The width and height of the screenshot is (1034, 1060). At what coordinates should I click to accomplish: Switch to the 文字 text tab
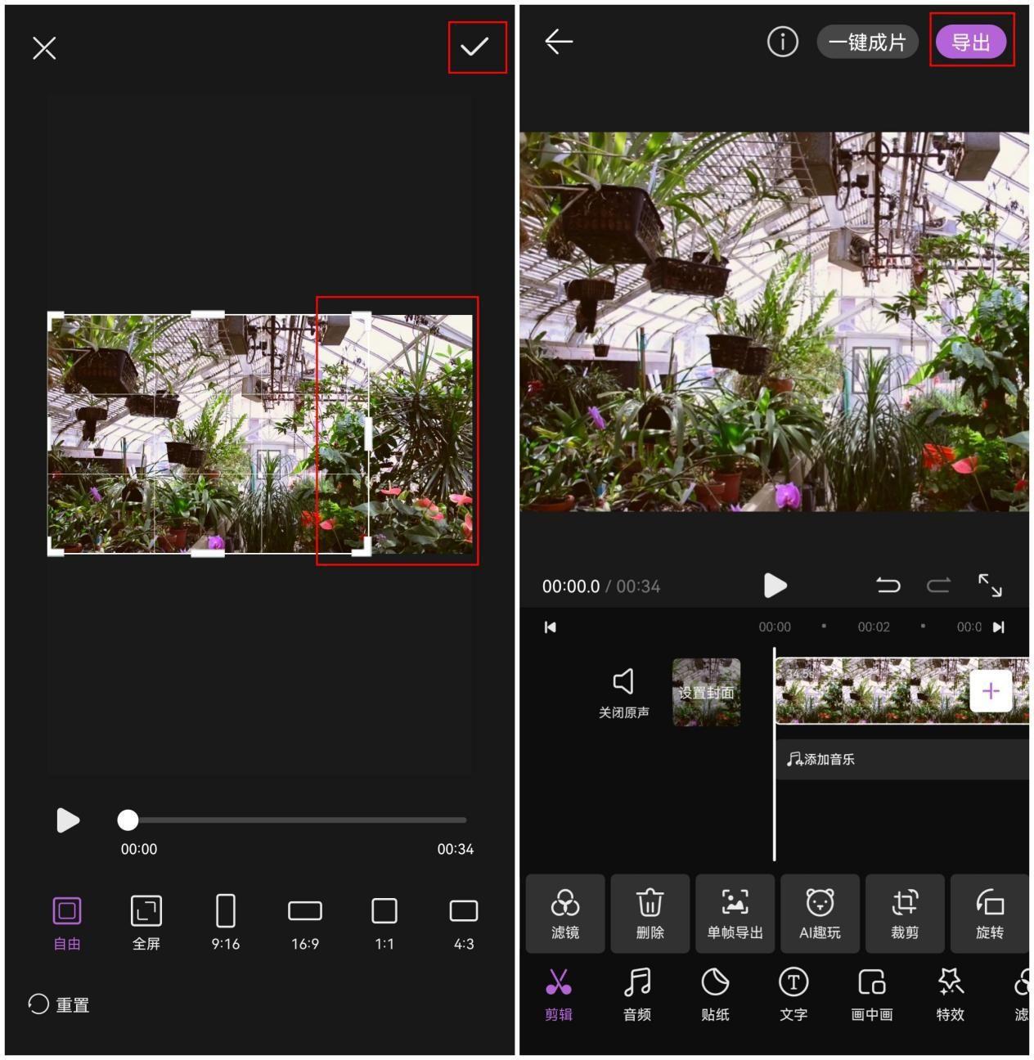[x=793, y=995]
